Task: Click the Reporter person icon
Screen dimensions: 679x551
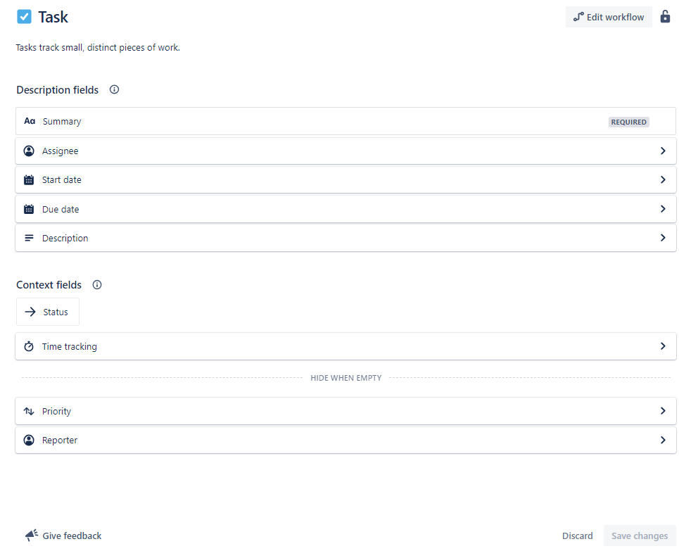Action: [x=29, y=440]
